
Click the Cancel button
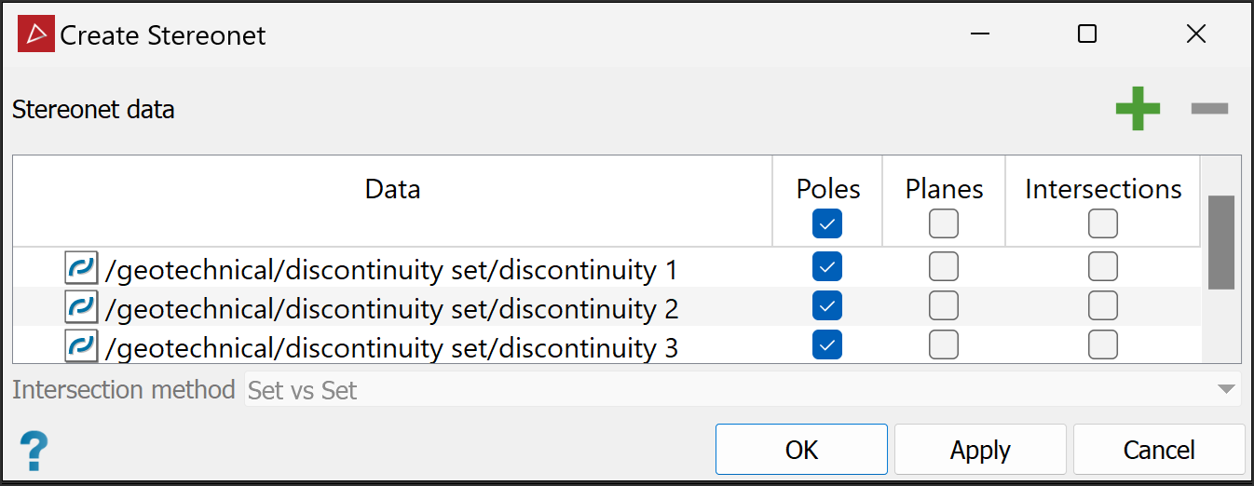(1159, 451)
